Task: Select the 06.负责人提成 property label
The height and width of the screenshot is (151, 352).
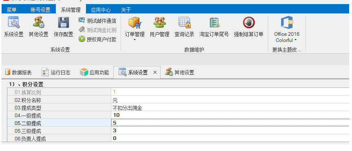Action: pyautogui.click(x=30, y=139)
